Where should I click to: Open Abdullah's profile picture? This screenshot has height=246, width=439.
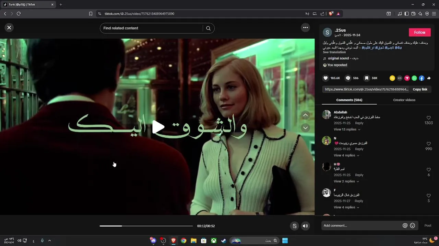click(327, 114)
